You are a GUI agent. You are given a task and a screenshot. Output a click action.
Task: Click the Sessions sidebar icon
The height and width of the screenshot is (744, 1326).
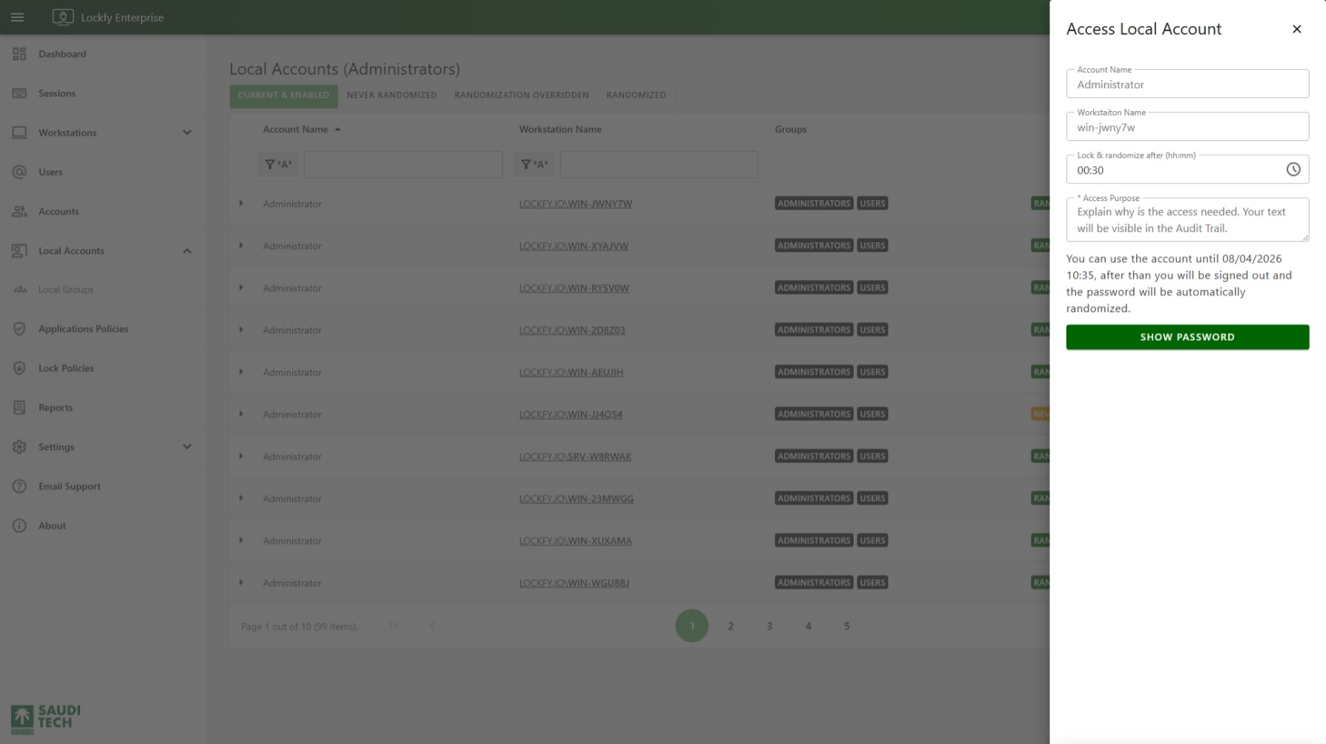(19, 93)
